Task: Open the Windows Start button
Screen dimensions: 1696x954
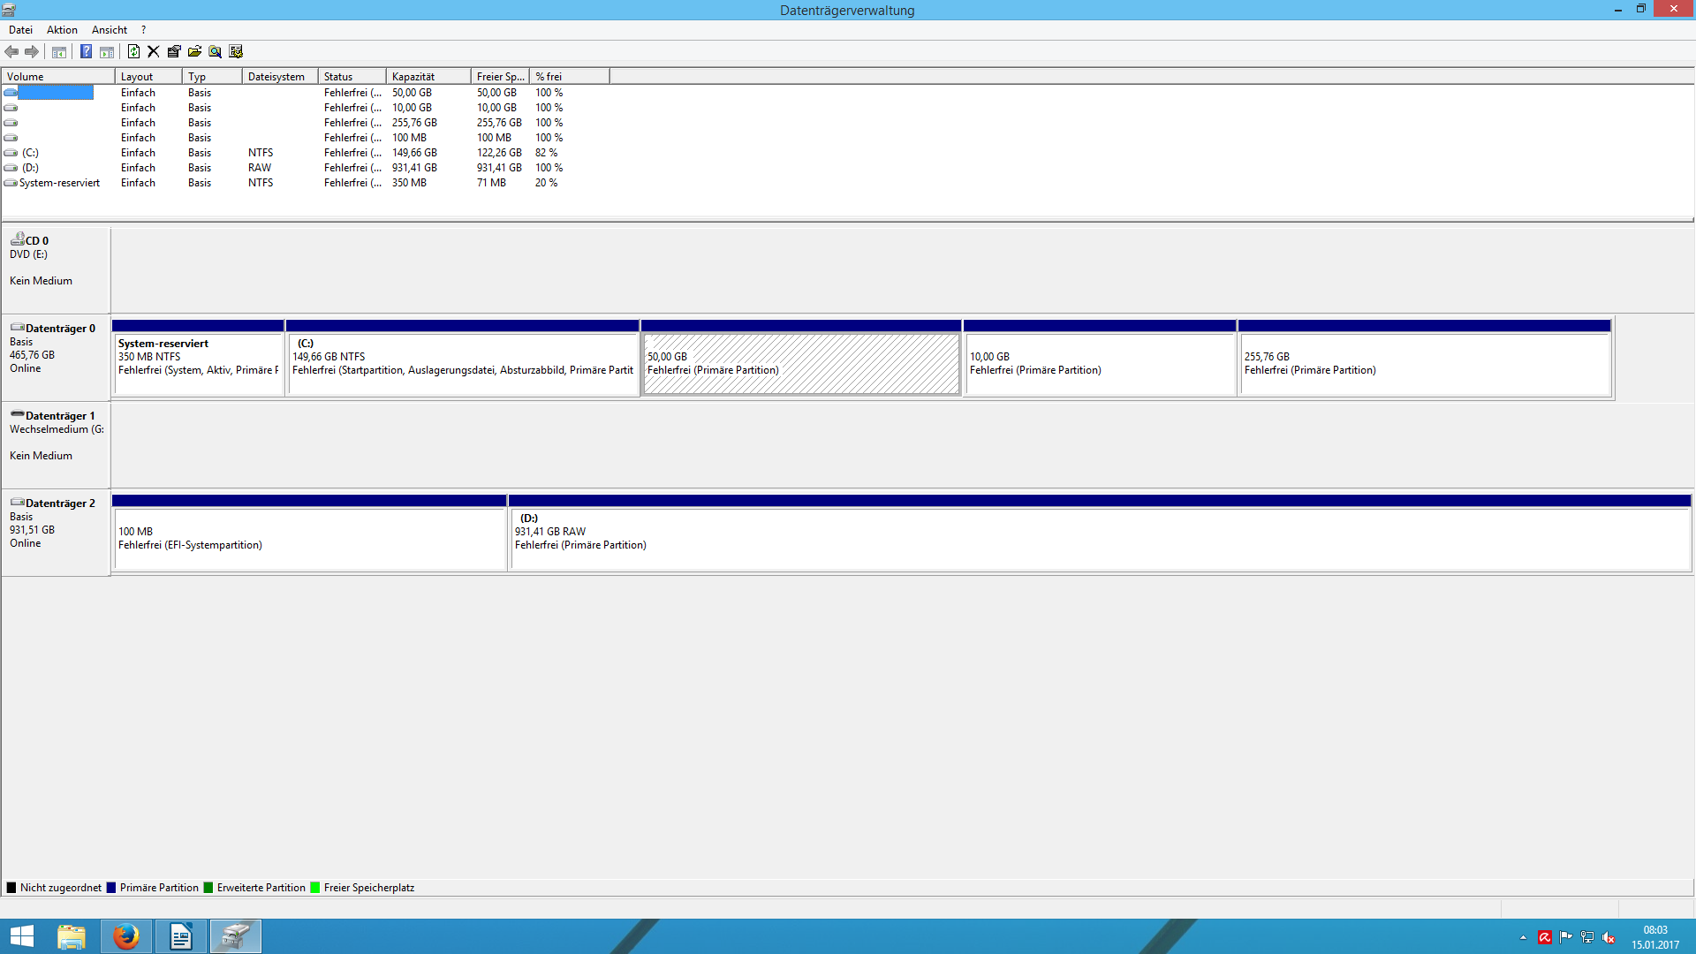Action: coord(22,936)
